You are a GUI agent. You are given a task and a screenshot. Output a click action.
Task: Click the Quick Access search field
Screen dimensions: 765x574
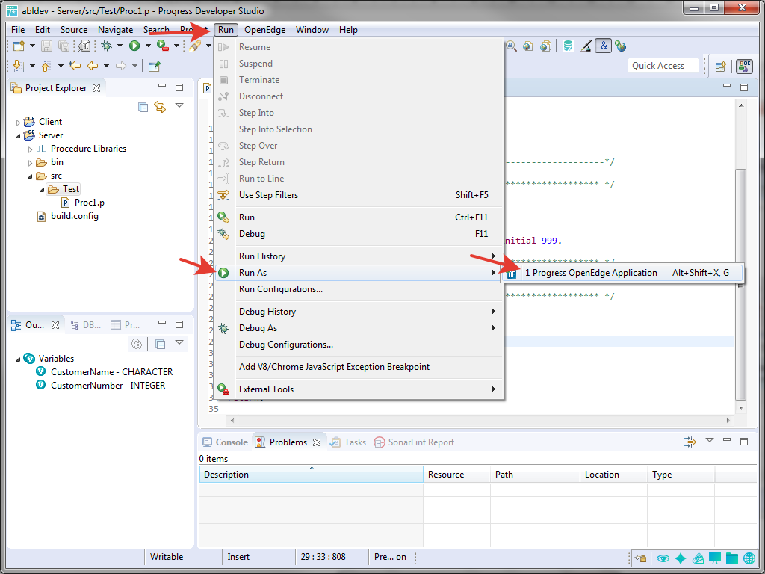click(x=663, y=66)
